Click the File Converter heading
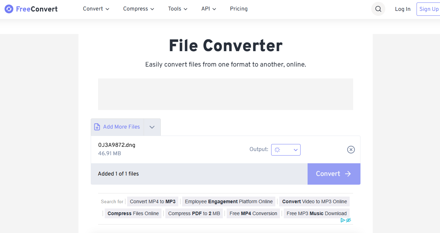Image resolution: width=440 pixels, height=233 pixels. point(226,46)
